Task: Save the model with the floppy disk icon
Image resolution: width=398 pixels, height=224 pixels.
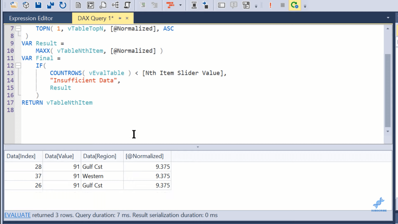Action: (38, 5)
